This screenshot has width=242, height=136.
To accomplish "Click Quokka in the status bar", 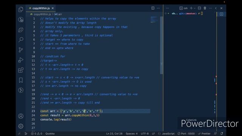I will point(50,133).
